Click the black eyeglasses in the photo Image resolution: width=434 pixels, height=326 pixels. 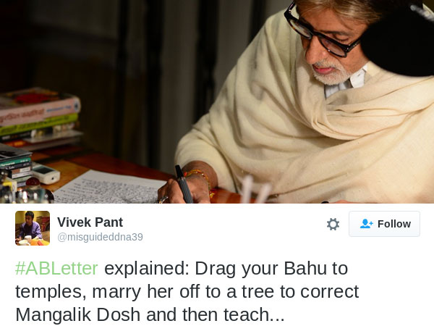coord(323,32)
